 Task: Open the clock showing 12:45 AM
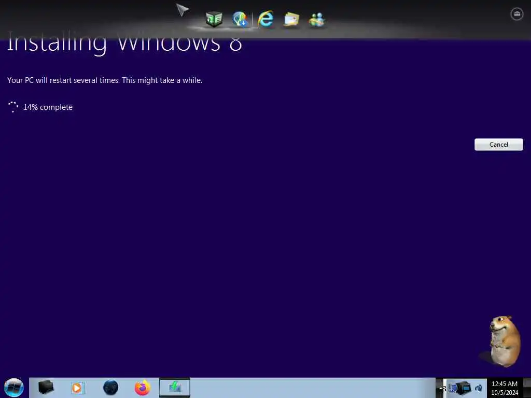505,388
